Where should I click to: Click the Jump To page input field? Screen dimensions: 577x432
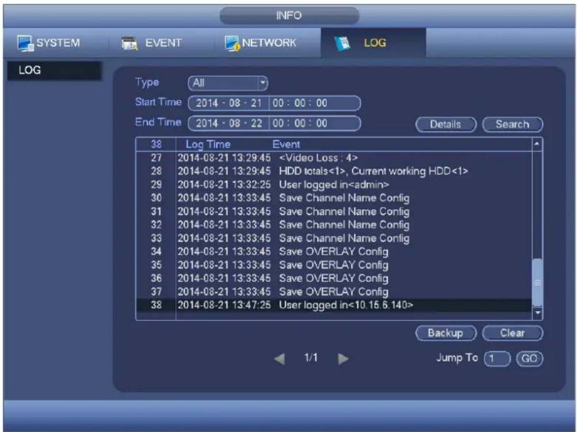tap(497, 358)
